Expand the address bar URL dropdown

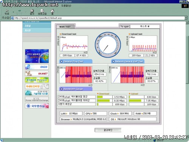(186, 18)
